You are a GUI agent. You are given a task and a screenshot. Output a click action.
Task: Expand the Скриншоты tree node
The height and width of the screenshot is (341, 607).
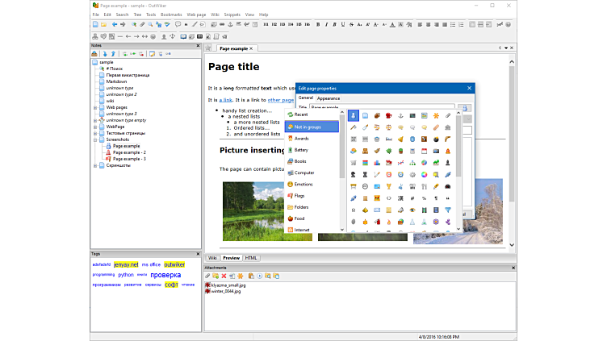[95, 165]
